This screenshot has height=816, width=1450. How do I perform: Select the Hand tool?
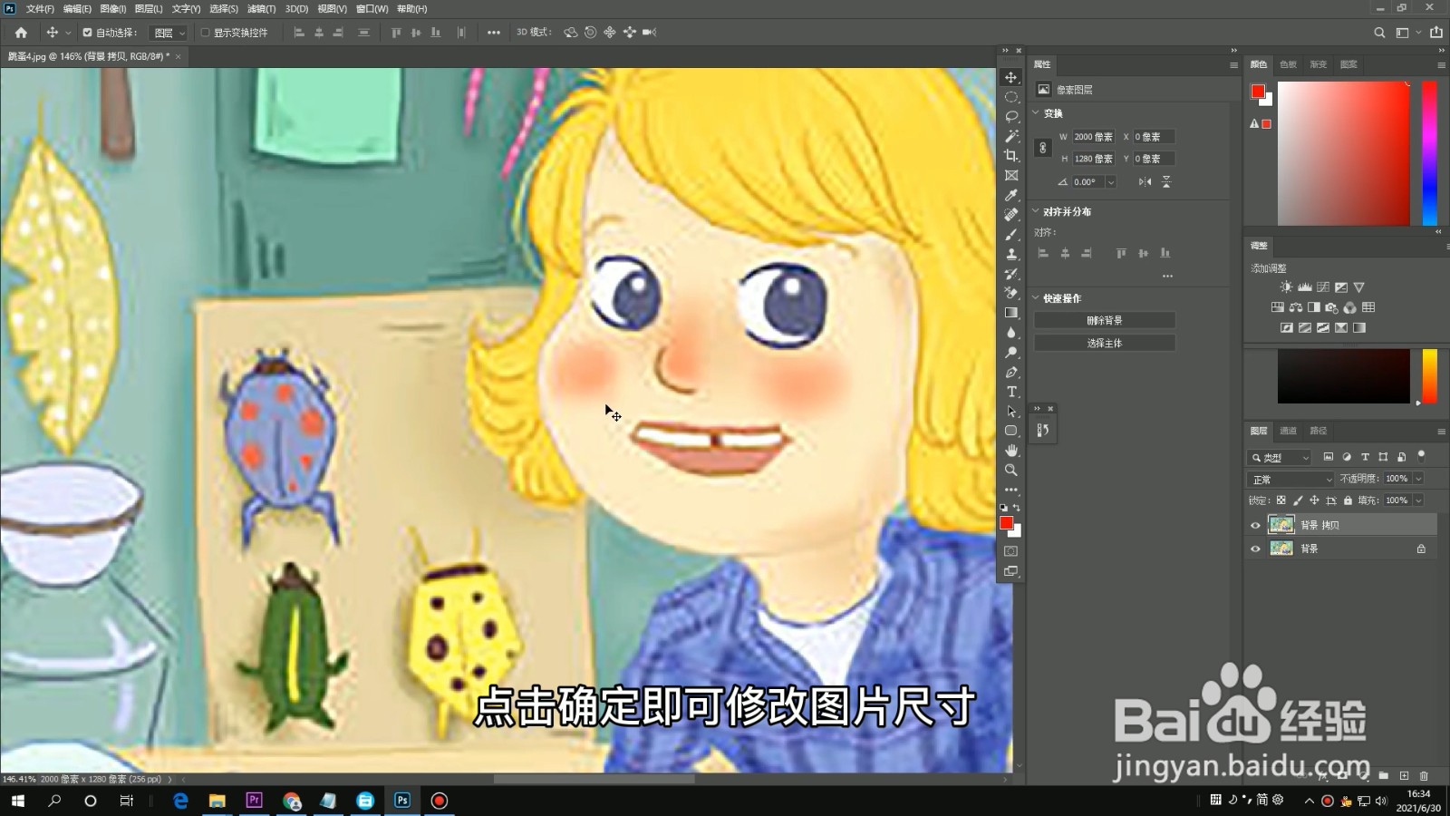pyautogui.click(x=1011, y=451)
